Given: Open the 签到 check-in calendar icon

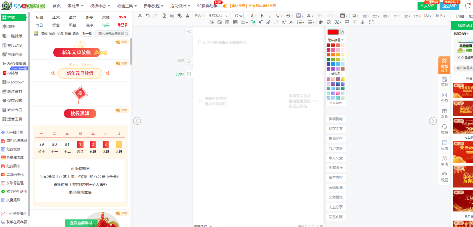Looking at the screenshot, I should 444,81.
